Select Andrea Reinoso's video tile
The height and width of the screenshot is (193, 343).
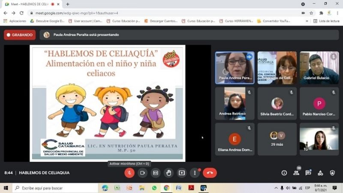[235, 103]
